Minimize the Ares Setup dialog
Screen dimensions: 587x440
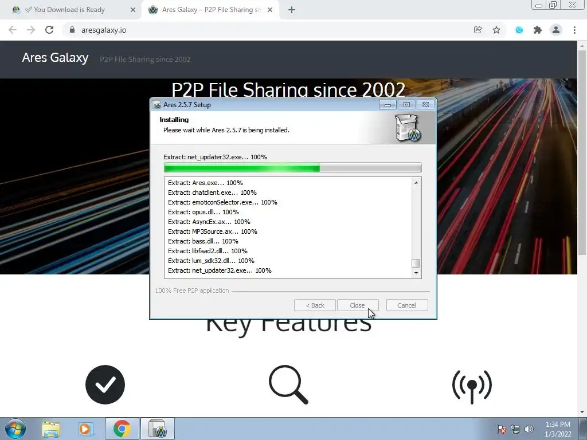(388, 105)
